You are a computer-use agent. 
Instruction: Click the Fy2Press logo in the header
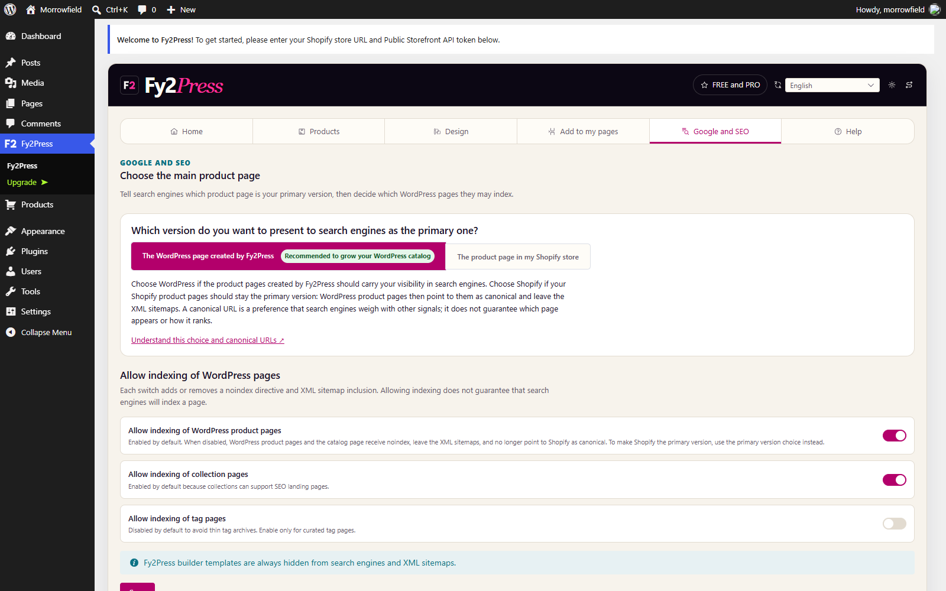tap(172, 86)
